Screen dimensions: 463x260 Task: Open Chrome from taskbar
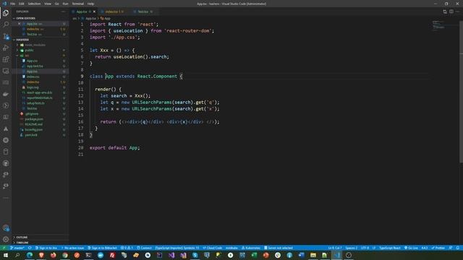pos(65,255)
